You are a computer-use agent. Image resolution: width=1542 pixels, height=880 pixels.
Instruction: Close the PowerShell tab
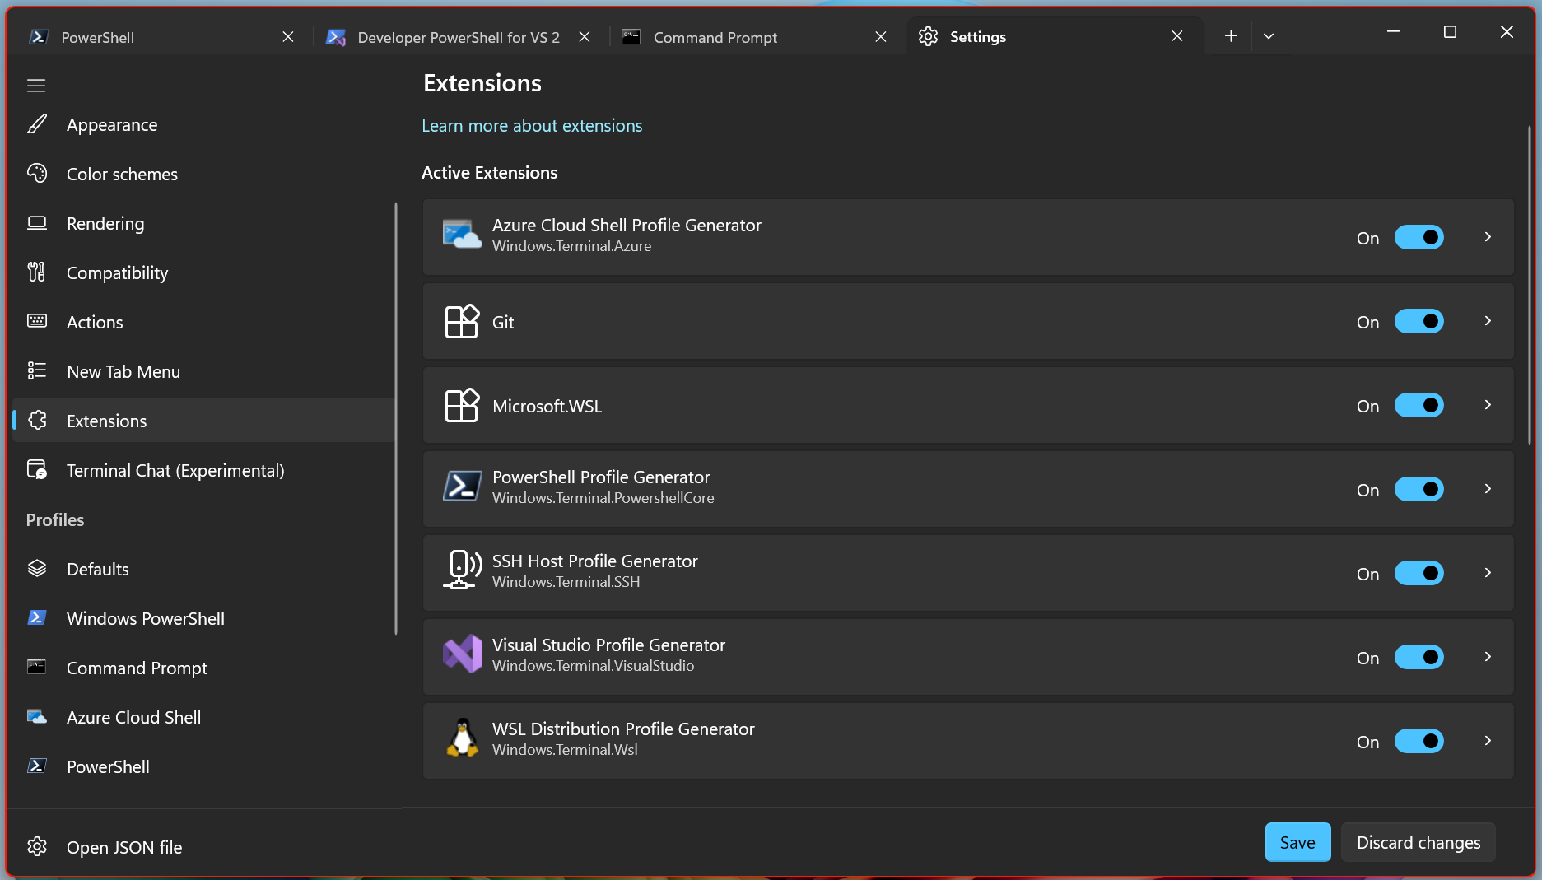click(x=288, y=37)
